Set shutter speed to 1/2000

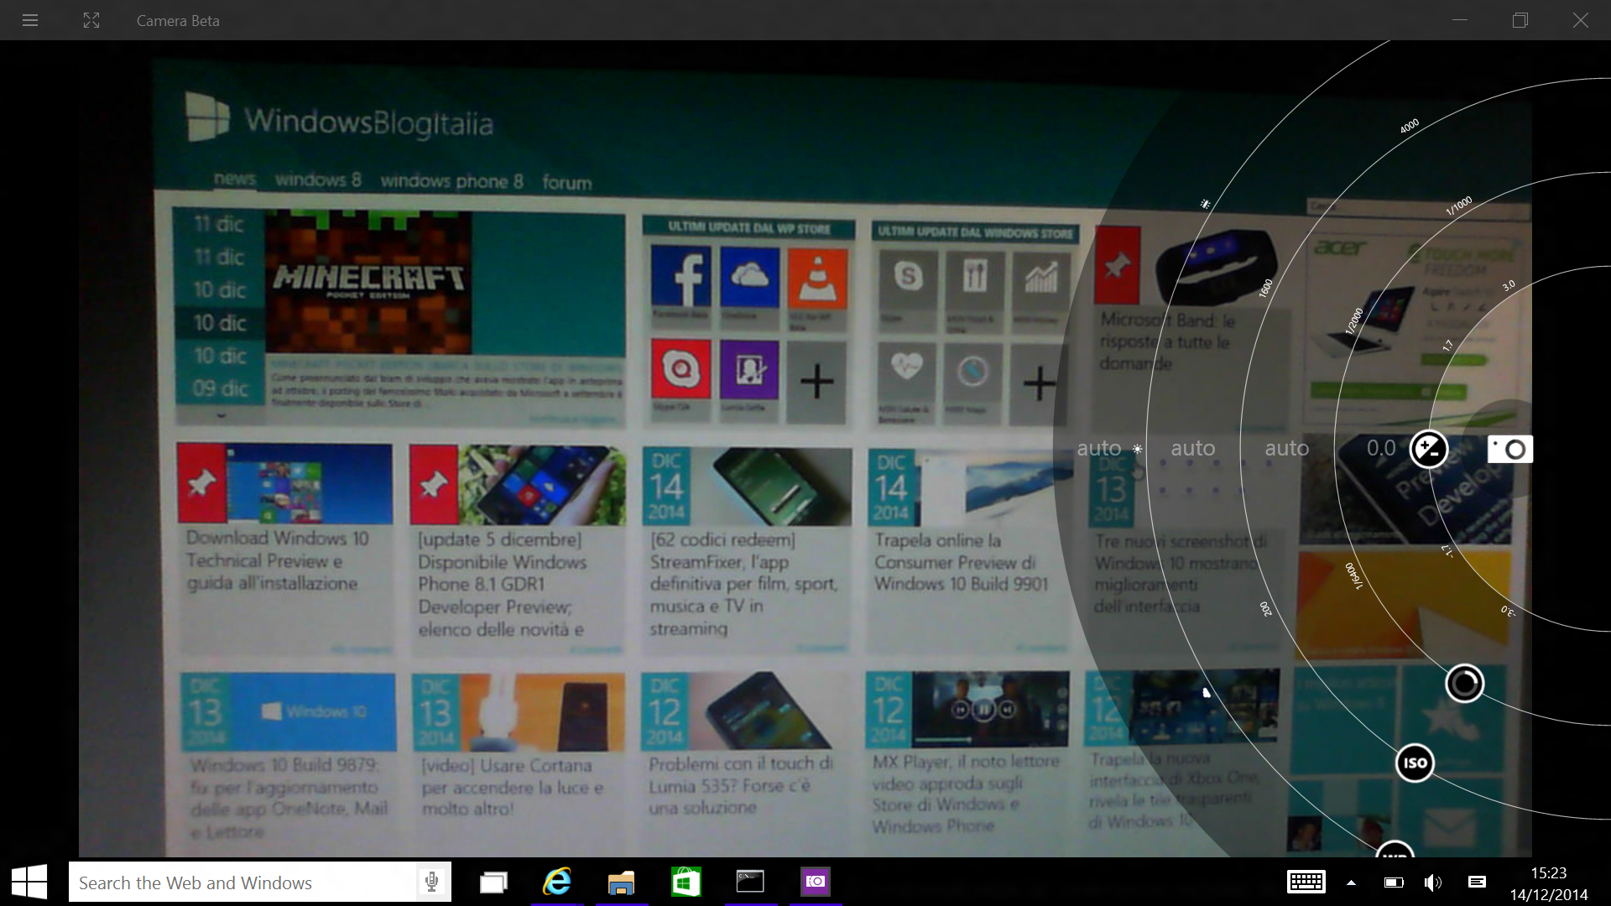pyautogui.click(x=1354, y=321)
